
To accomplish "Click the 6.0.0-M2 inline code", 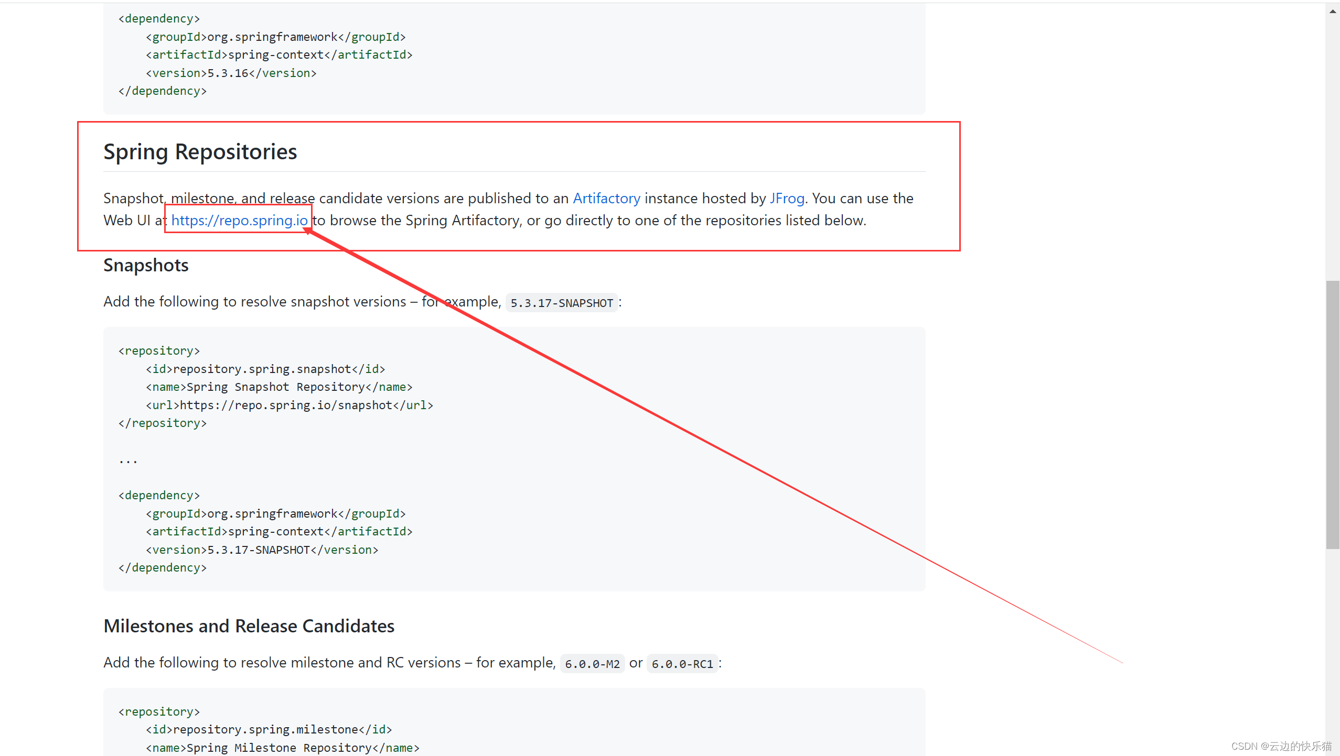I will [x=592, y=664].
